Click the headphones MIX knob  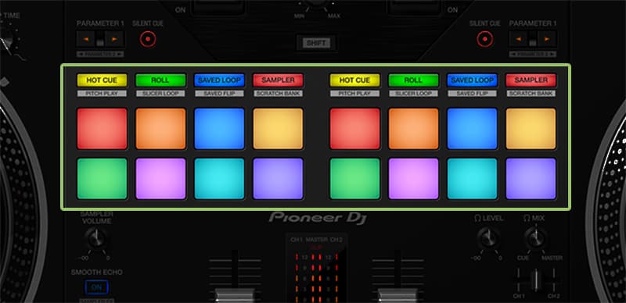click(x=536, y=238)
